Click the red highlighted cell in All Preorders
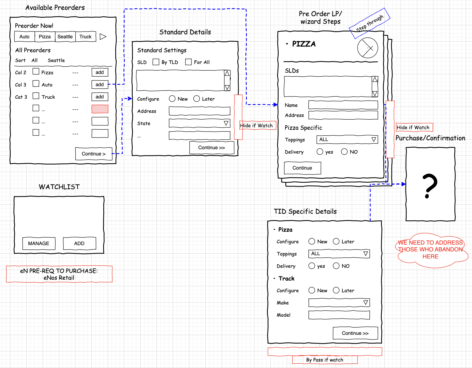 [x=100, y=109]
